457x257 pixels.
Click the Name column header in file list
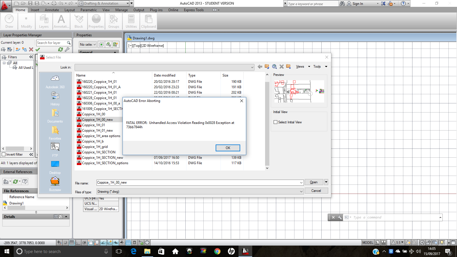[x=113, y=75]
